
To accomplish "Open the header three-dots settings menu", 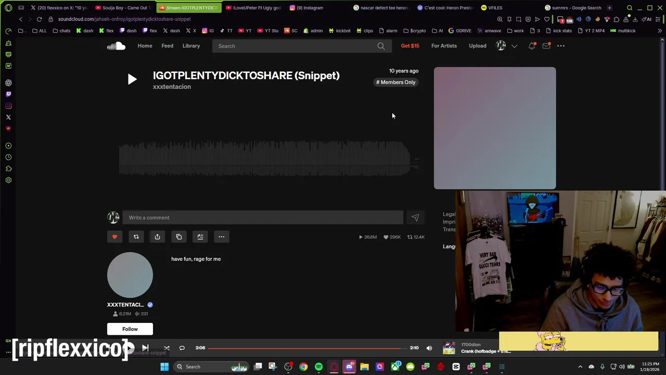I will tap(561, 46).
